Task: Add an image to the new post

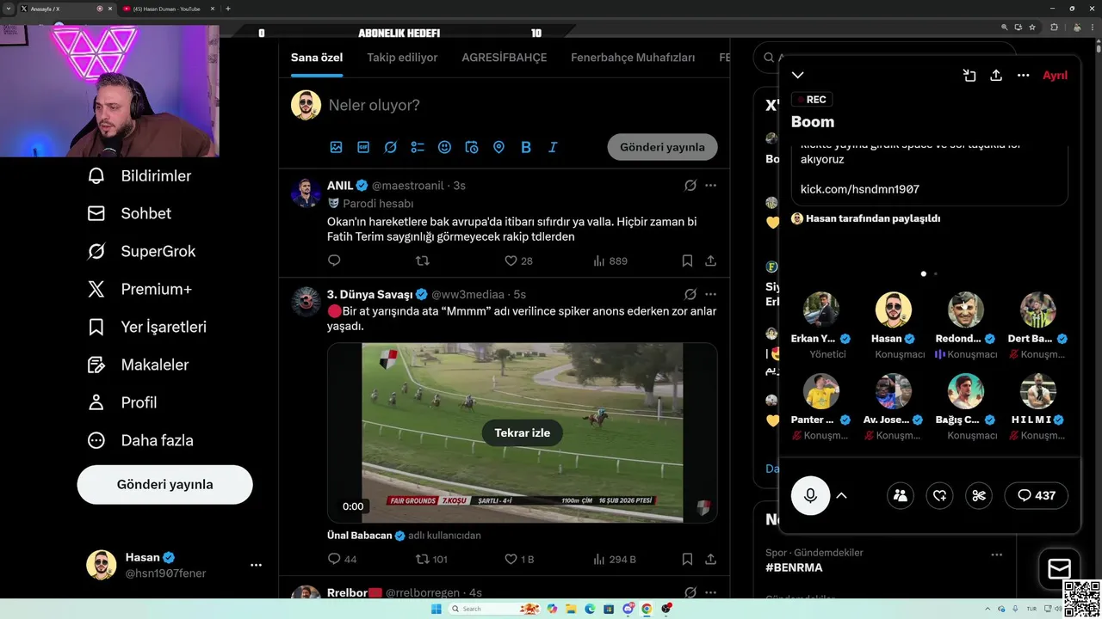Action: click(336, 147)
